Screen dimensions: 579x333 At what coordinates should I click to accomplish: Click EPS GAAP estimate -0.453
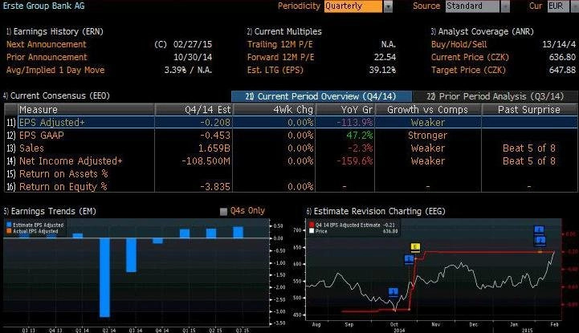215,136
